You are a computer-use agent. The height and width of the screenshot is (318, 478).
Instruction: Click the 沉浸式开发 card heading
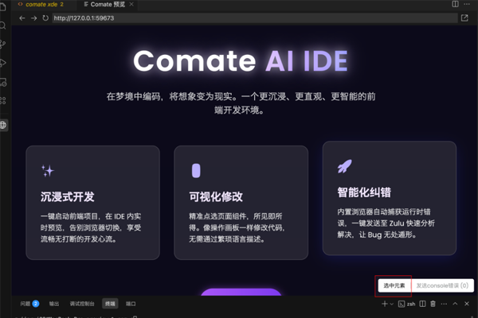68,197
